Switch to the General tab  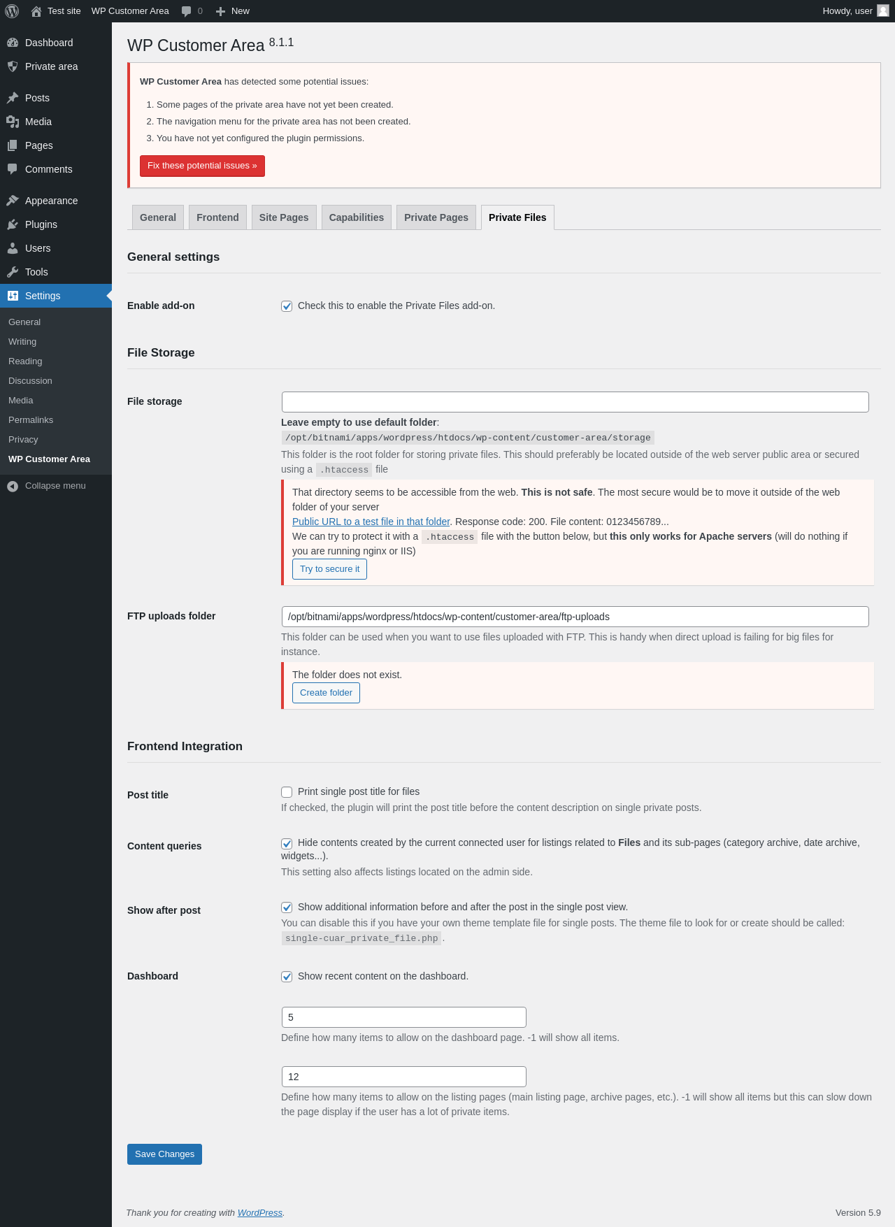(x=158, y=217)
